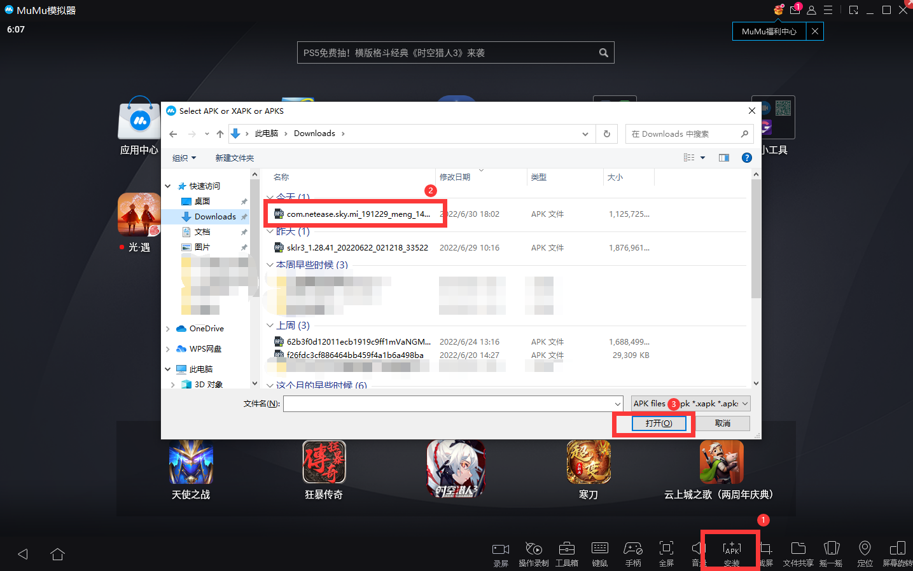Open the 组织 organize menu

coord(185,158)
